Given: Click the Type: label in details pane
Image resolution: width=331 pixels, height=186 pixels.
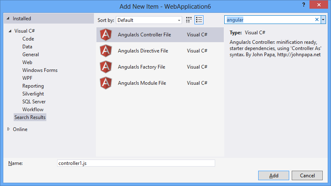Looking at the screenshot, I should [x=235, y=33].
